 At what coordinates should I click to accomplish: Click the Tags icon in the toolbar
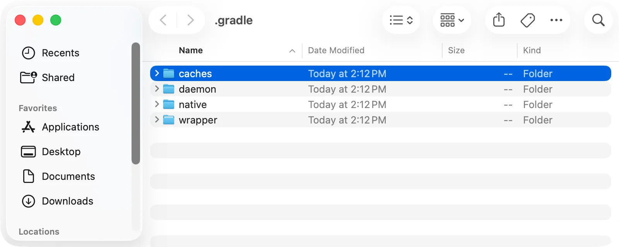click(x=528, y=20)
